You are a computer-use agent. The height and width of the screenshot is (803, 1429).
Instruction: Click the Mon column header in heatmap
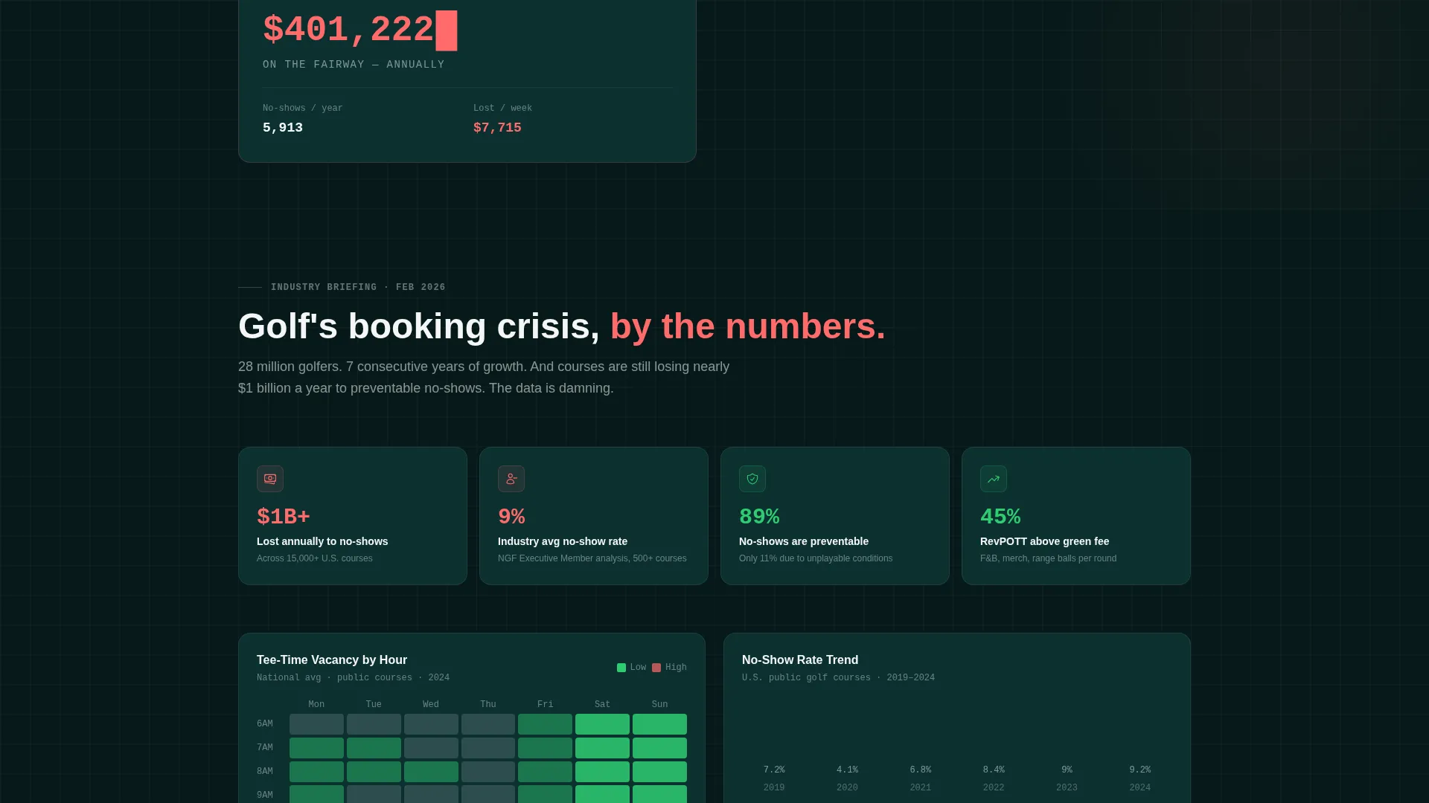tap(316, 705)
